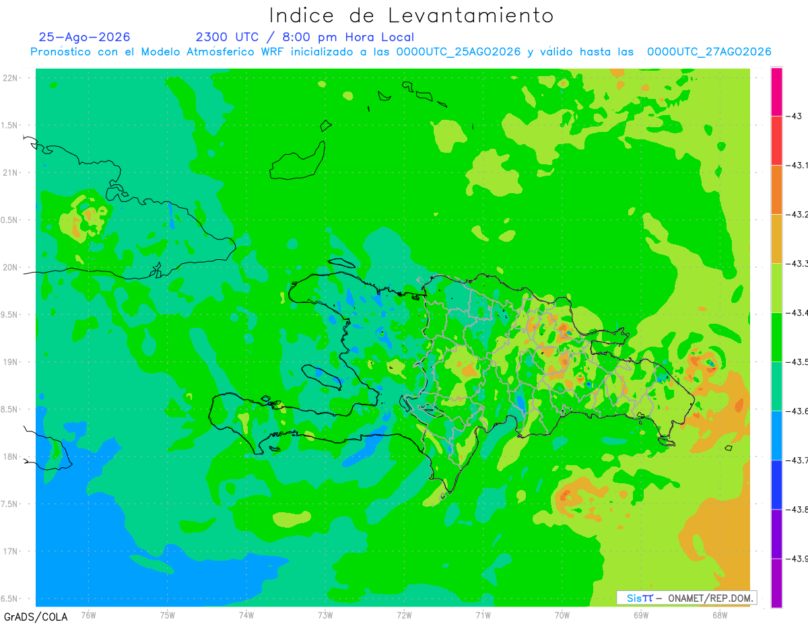Viewport: 808px width, 624px height.
Task: Click the '72W' longitude axis label
Action: (404, 615)
